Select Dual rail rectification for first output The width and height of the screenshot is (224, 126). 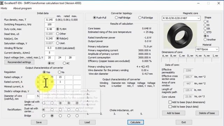click(x=43, y=110)
